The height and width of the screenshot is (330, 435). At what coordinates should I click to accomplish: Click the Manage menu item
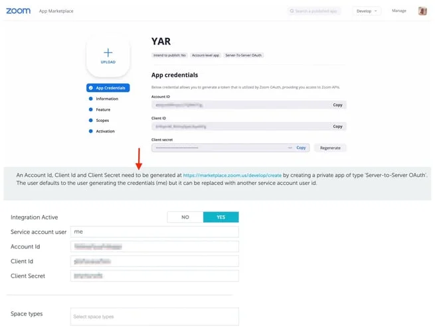pos(399,11)
